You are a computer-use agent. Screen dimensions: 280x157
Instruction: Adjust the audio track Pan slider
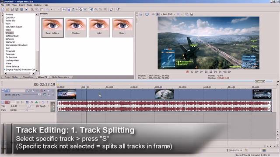tap(27, 110)
